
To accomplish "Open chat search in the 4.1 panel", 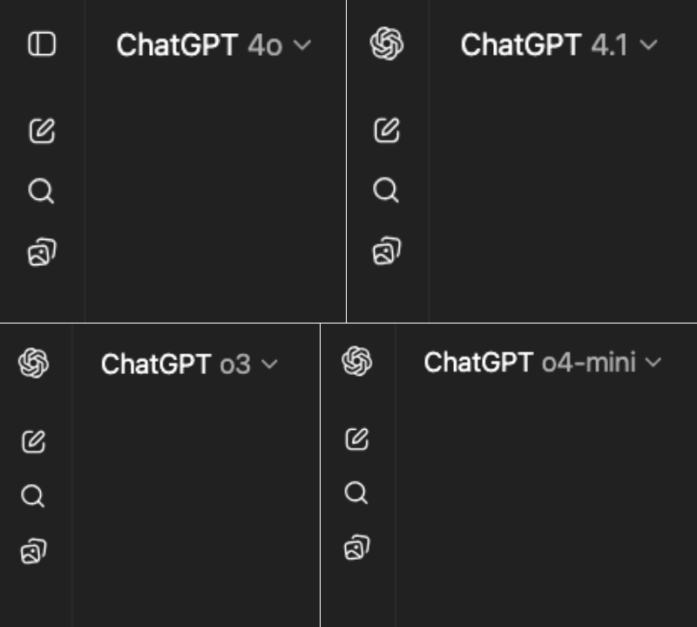I will click(x=386, y=190).
